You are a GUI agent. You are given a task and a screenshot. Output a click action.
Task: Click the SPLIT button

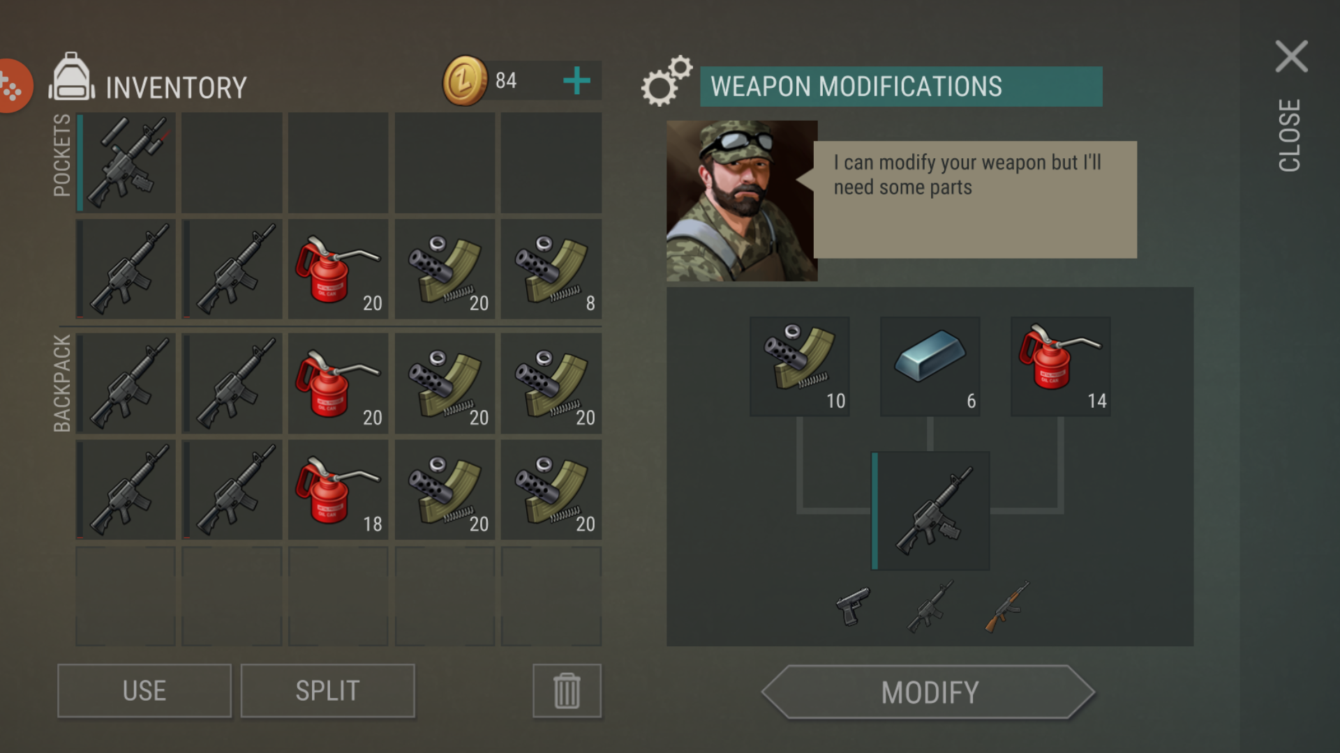coord(328,691)
